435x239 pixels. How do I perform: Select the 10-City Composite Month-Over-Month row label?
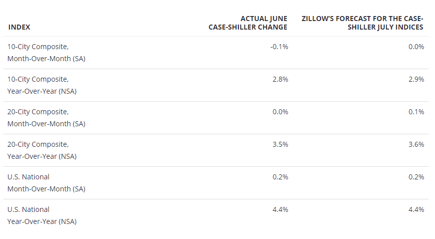point(46,53)
